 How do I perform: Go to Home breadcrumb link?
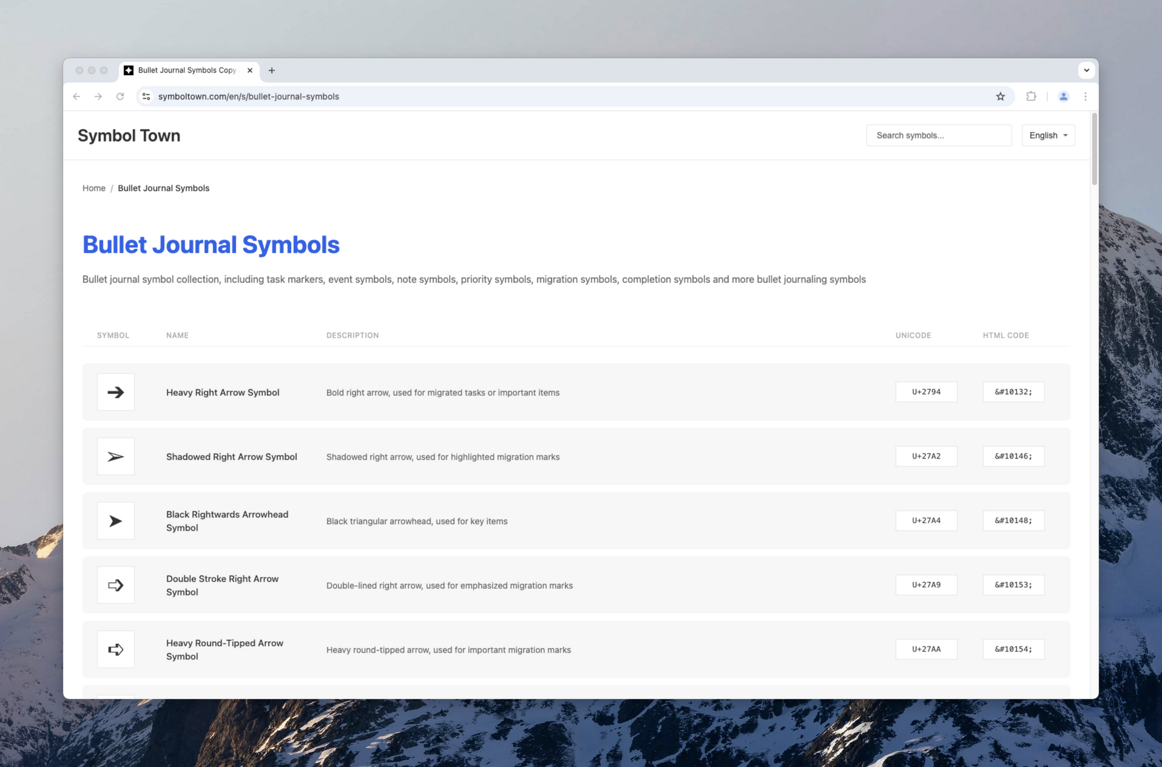(94, 188)
